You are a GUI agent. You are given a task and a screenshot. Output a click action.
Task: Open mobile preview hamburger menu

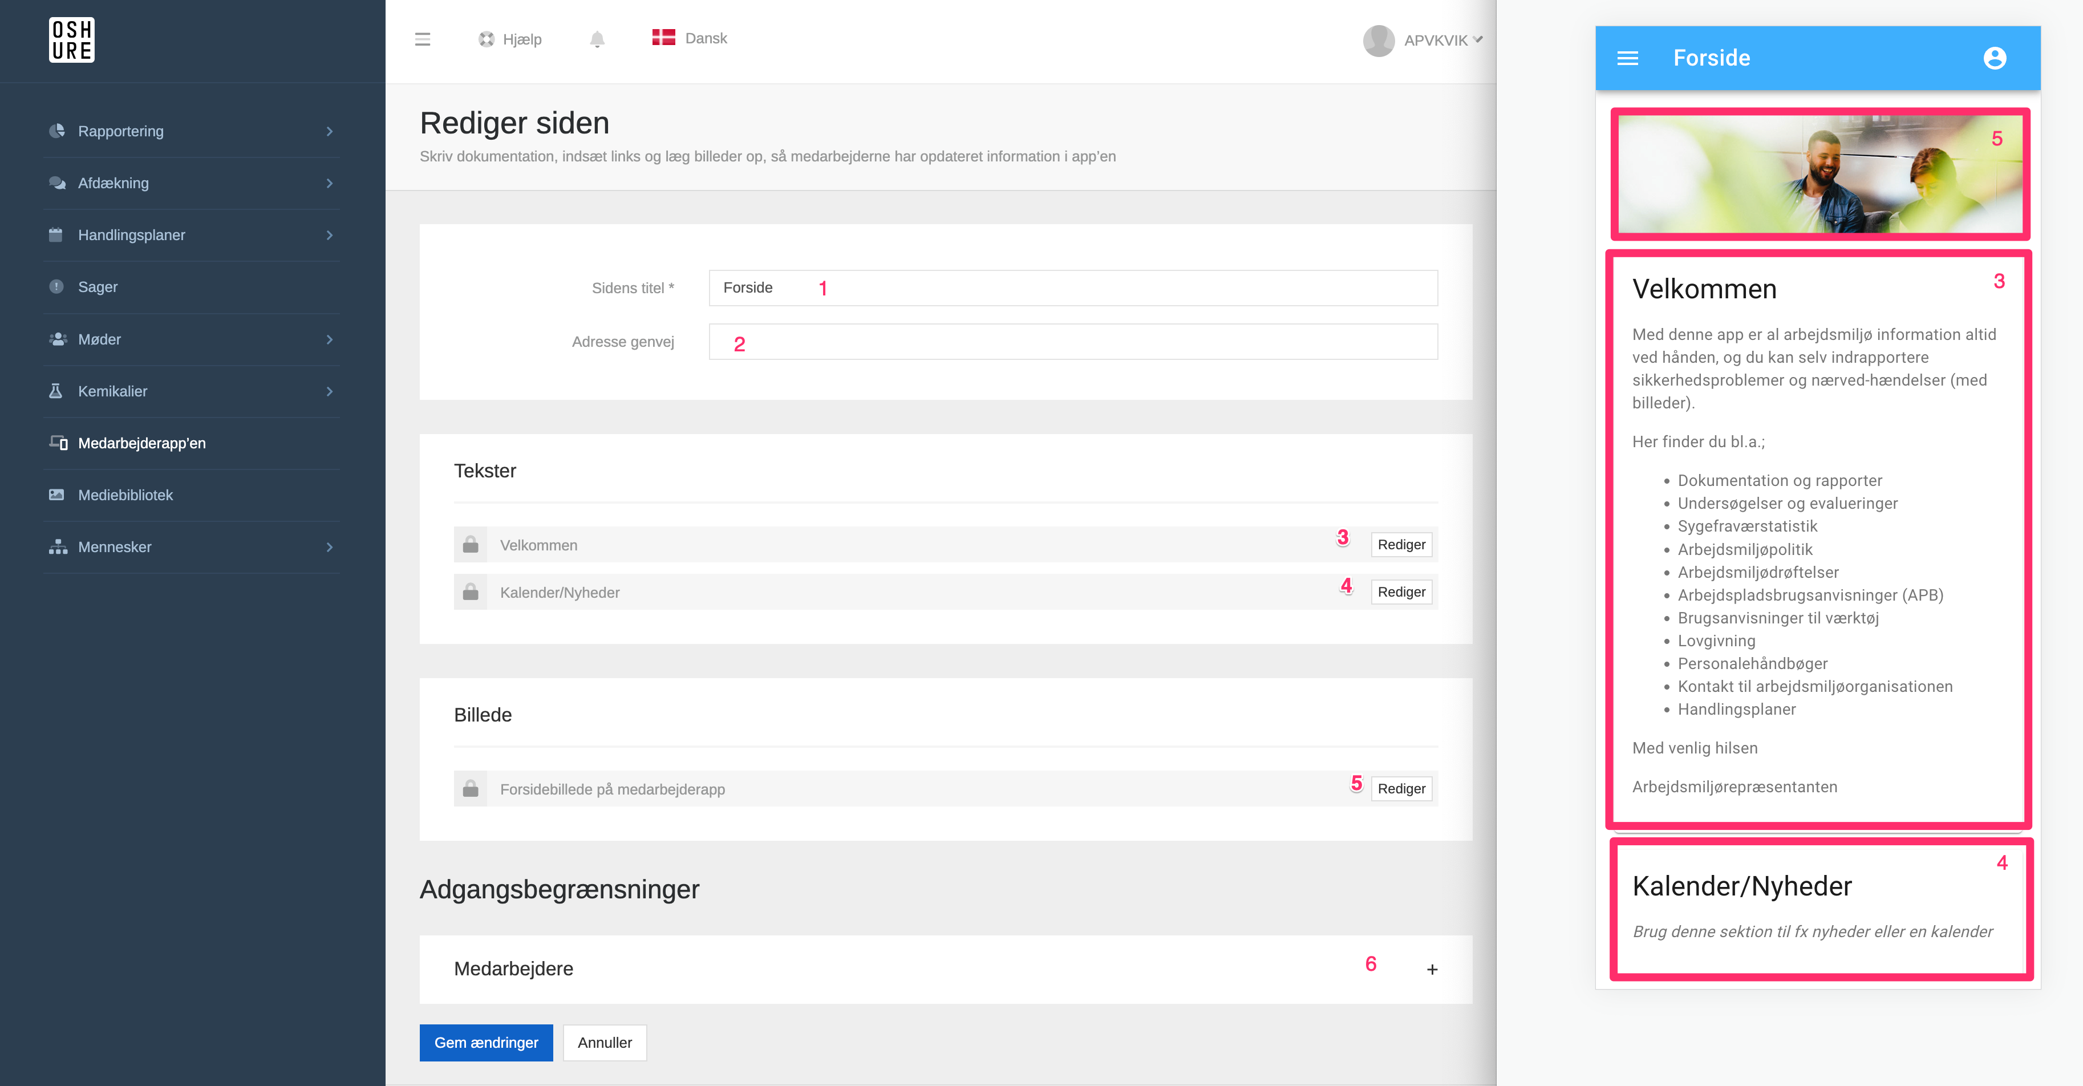(1627, 58)
